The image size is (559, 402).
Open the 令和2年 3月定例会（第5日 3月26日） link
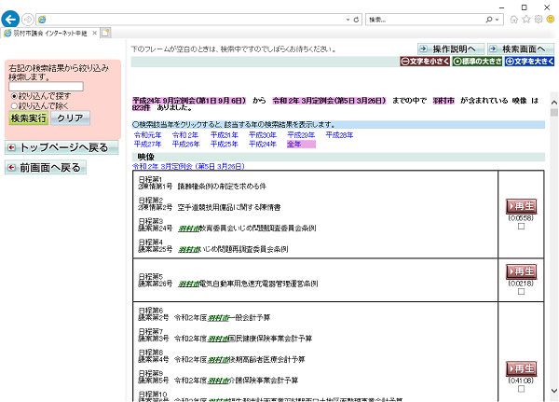coord(188,166)
